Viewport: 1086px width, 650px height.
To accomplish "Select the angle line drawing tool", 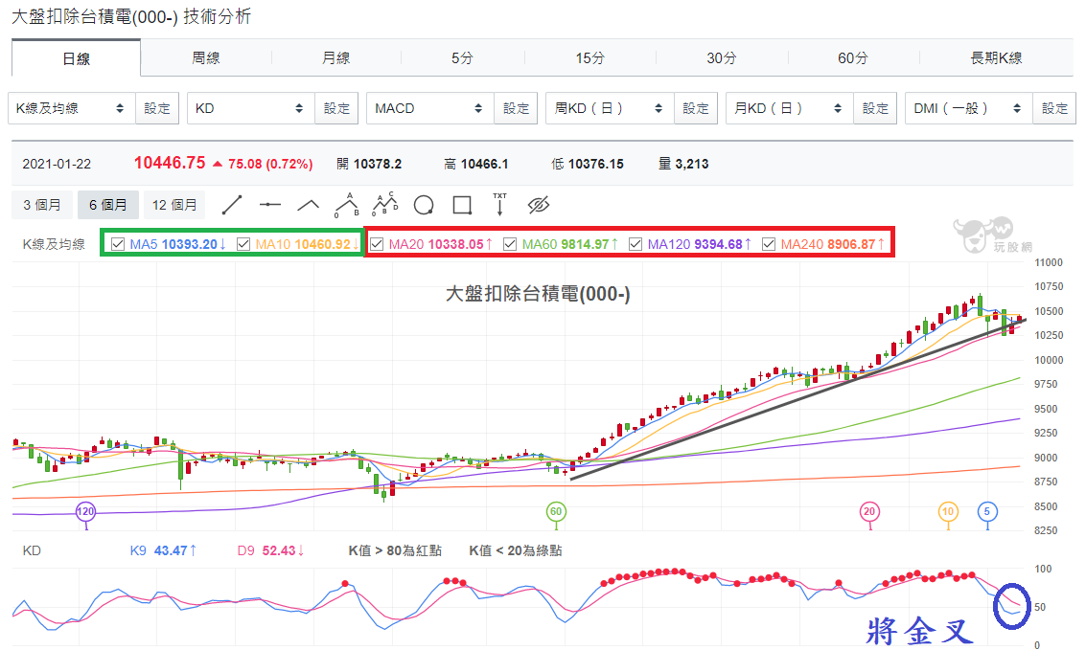I will [309, 205].
